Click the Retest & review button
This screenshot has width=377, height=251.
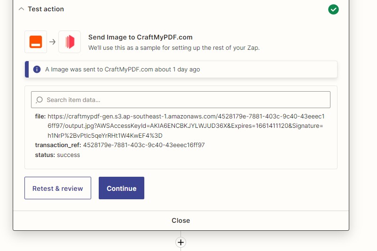[x=58, y=188]
